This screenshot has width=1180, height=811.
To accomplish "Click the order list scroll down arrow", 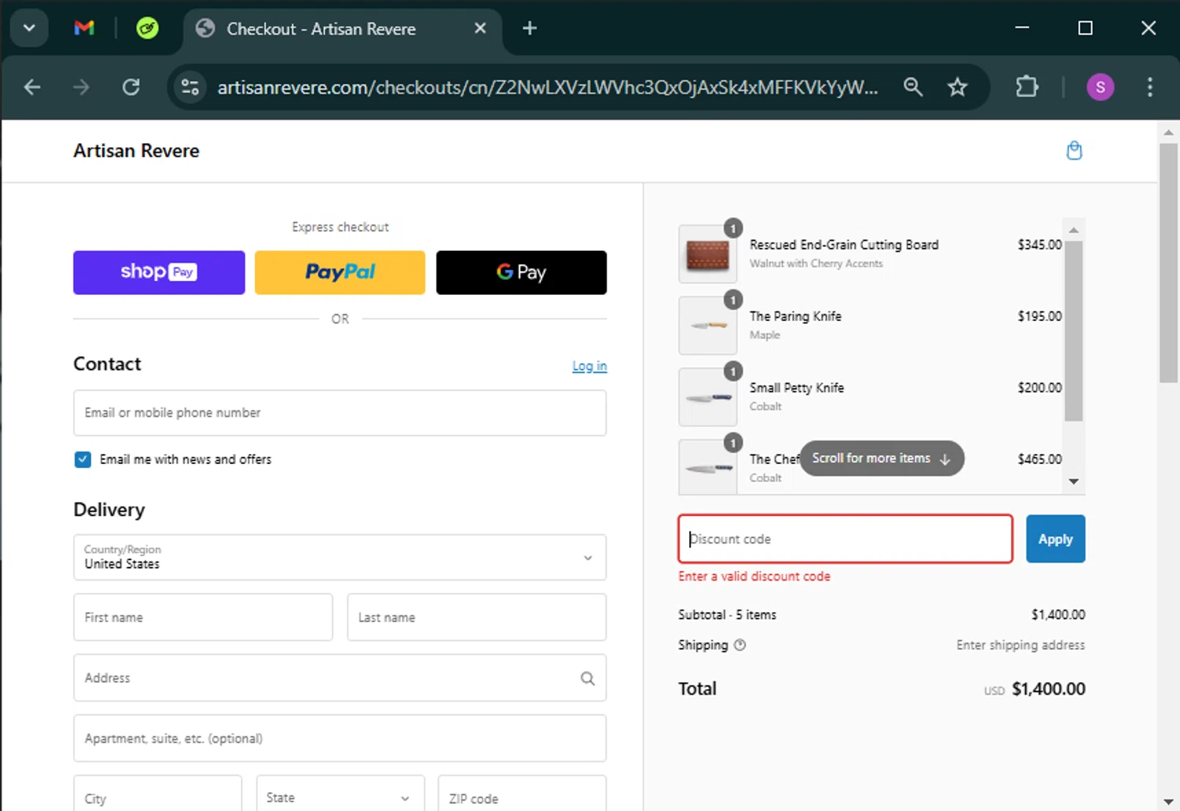I will pos(1074,481).
